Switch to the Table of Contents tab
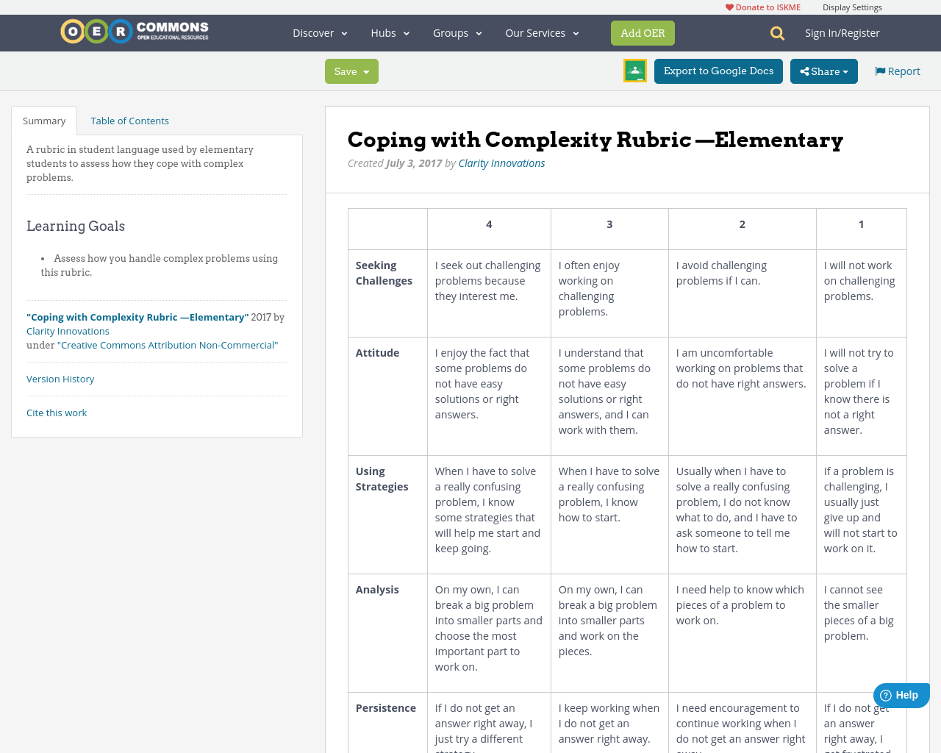The width and height of the screenshot is (941, 753). coord(129,120)
